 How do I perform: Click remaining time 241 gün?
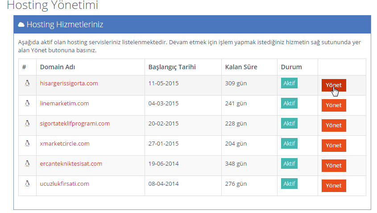coord(236,104)
